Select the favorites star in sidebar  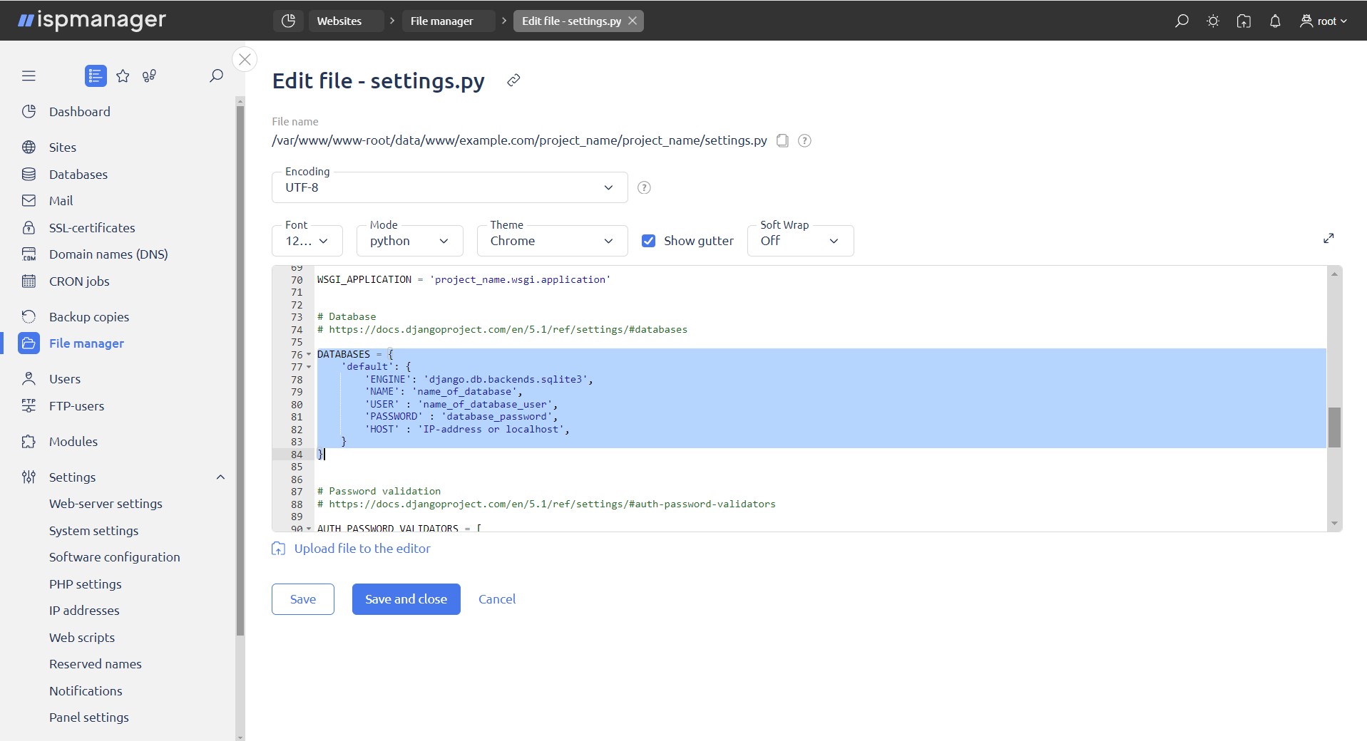point(123,76)
